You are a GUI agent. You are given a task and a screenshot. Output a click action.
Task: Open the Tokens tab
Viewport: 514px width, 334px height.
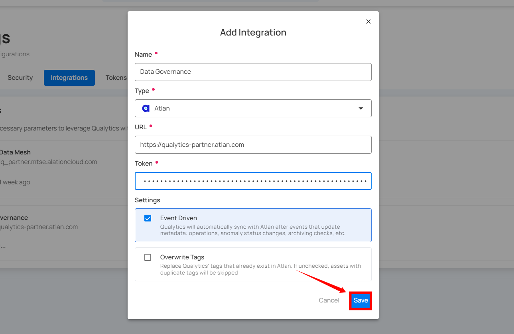pos(116,78)
